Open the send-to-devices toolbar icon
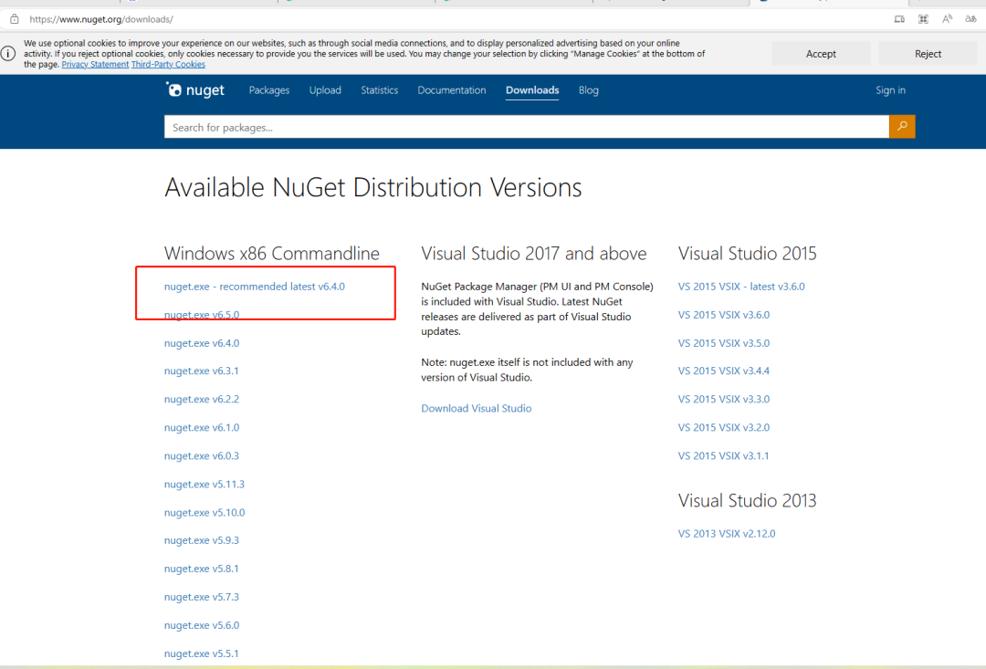 point(899,18)
